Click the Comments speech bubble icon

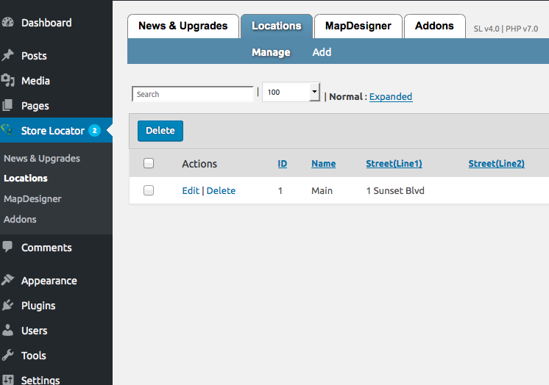[8, 248]
